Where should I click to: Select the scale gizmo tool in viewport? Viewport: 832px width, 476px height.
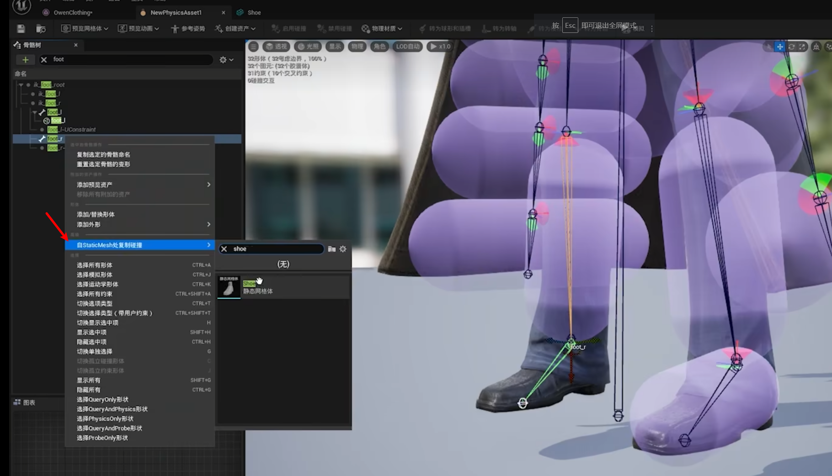(x=802, y=47)
